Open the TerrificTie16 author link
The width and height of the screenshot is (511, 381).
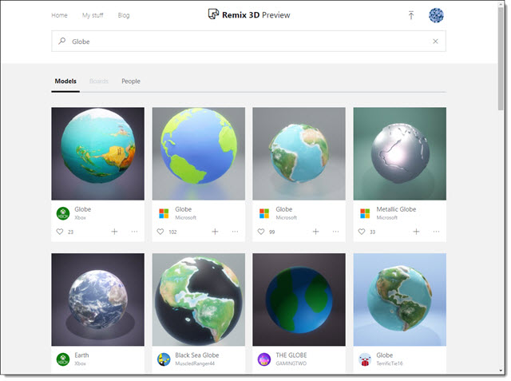click(x=390, y=363)
